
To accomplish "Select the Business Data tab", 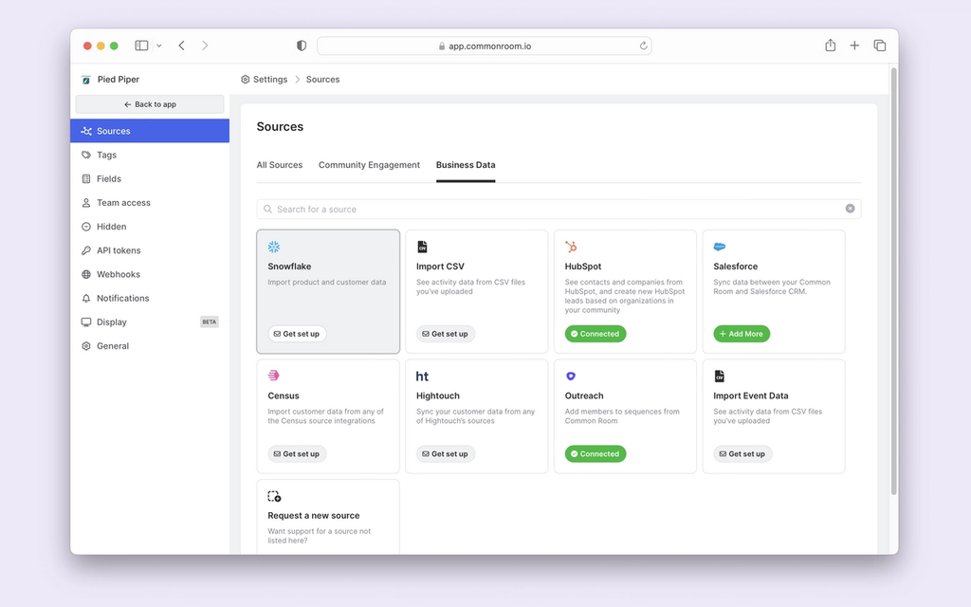I will pos(465,164).
